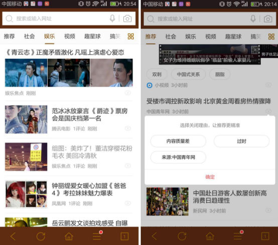278x245 pixels.
Task: Open tabs switcher in left screen
Action: pos(124,236)
